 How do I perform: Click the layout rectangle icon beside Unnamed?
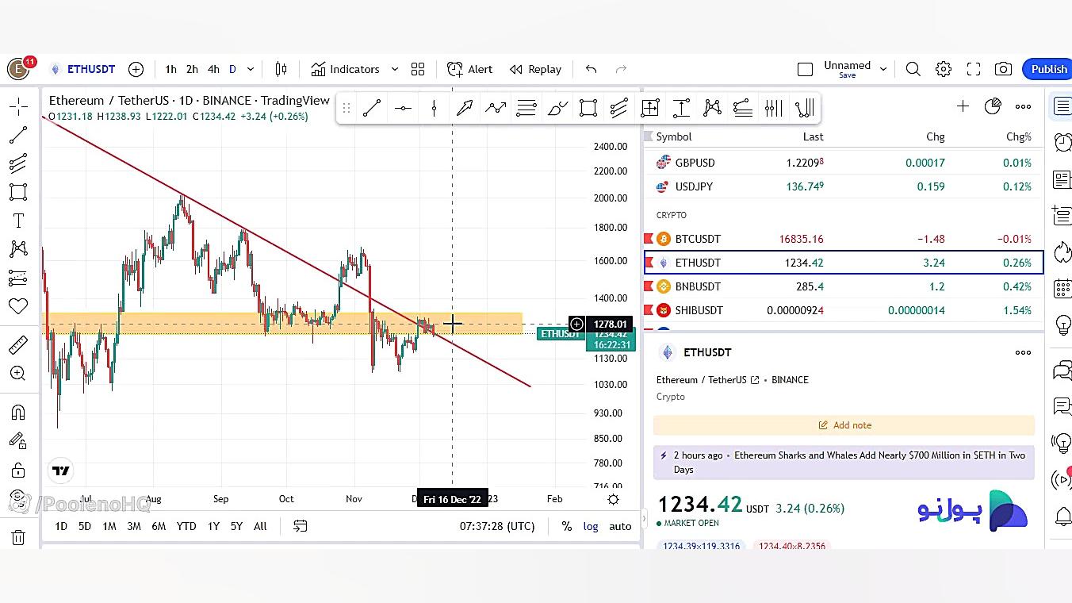[805, 70]
